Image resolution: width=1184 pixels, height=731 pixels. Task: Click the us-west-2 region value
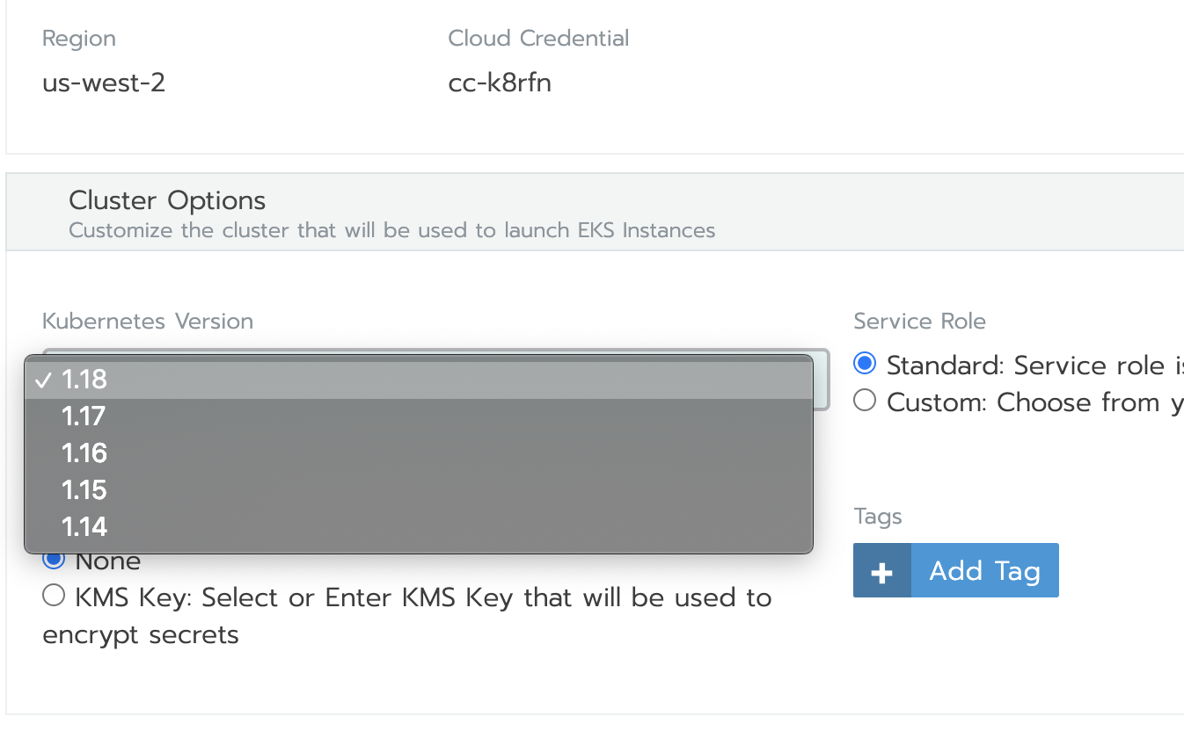pos(103,83)
